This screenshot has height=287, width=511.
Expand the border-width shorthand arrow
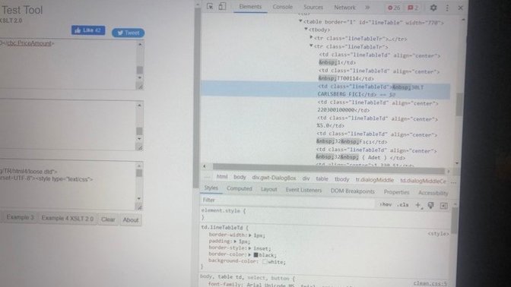point(250,235)
